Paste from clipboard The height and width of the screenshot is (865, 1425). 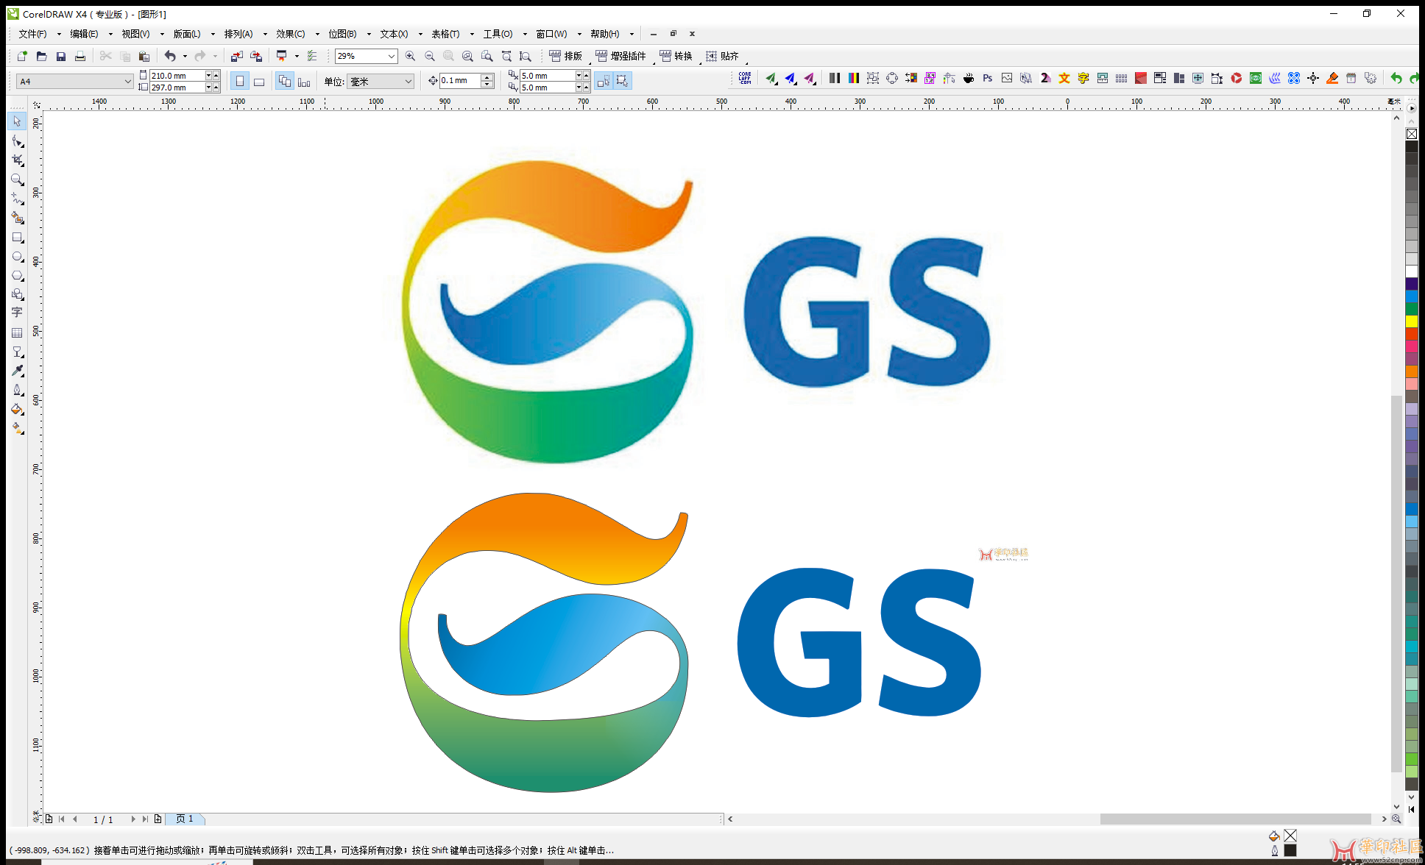click(144, 56)
